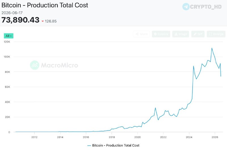This screenshot has width=227, height=155.
Task: Click the 2016 x-axis label
Action: point(86,137)
